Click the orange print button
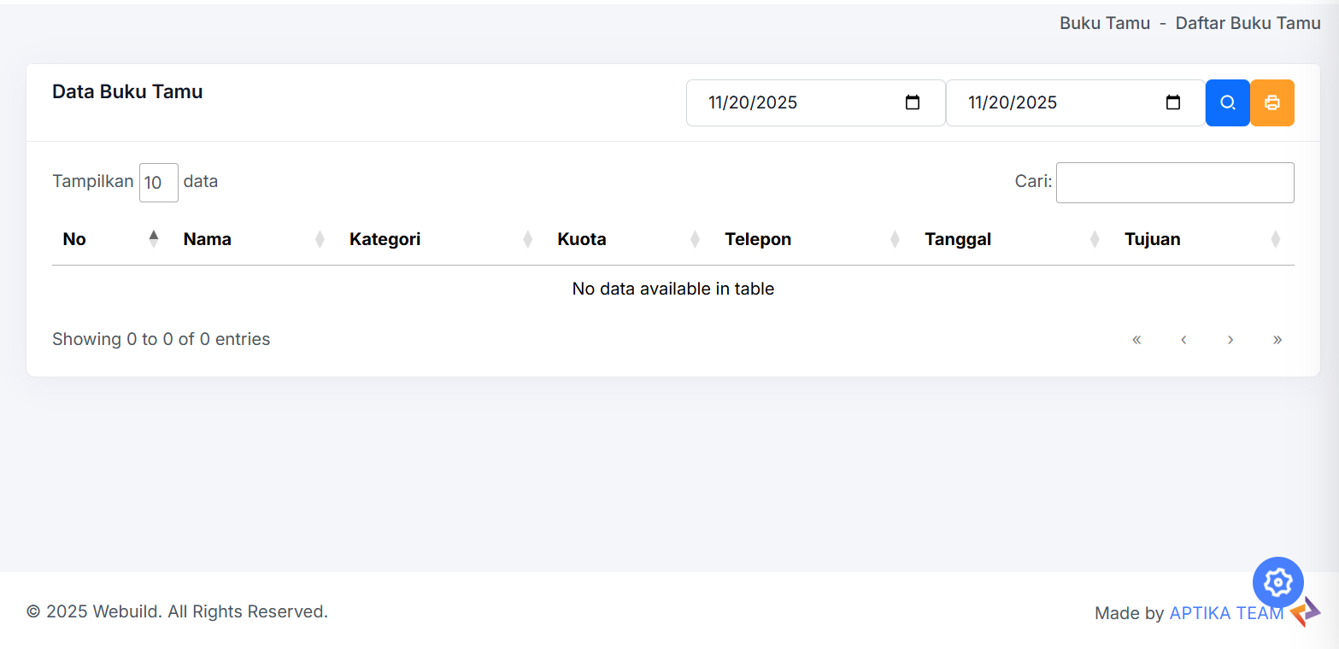Screen dimensions: 1339x649 [1272, 102]
